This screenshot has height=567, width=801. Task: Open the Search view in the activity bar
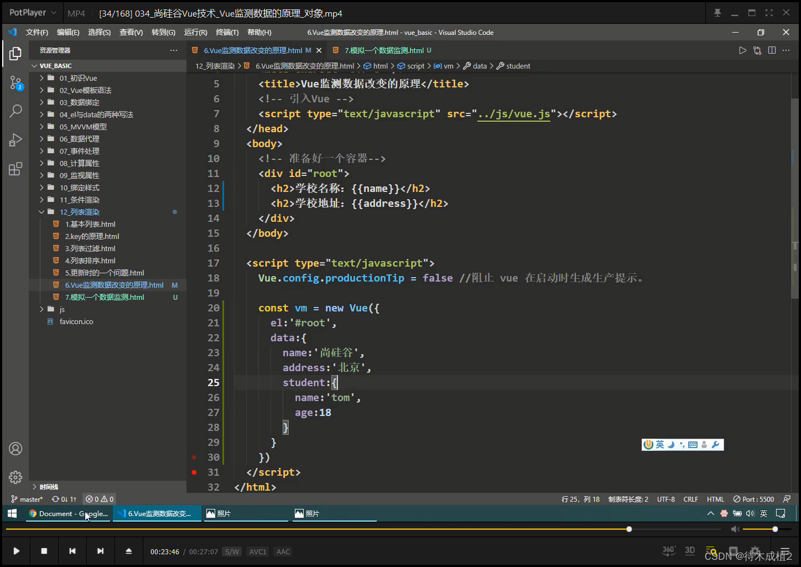tap(15, 111)
